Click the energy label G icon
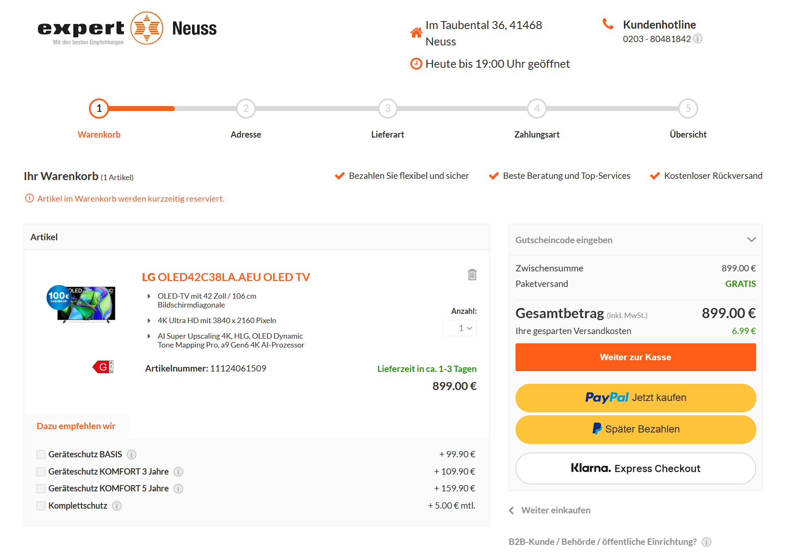Screen dimensions: 804x552 coord(103,367)
